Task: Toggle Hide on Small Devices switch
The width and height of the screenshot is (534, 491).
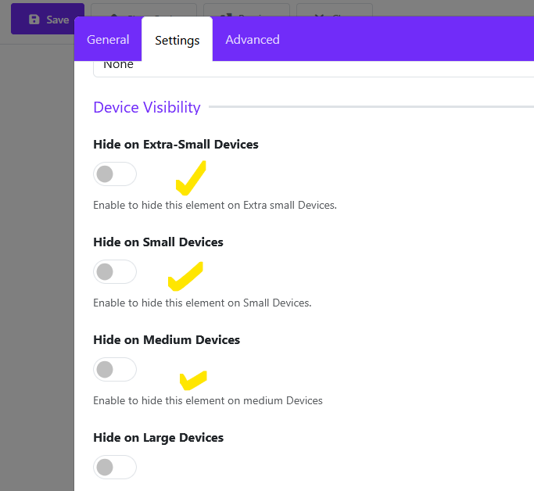Action: pos(115,271)
